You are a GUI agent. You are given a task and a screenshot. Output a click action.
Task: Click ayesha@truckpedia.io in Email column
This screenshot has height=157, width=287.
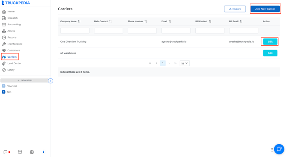click(174, 41)
